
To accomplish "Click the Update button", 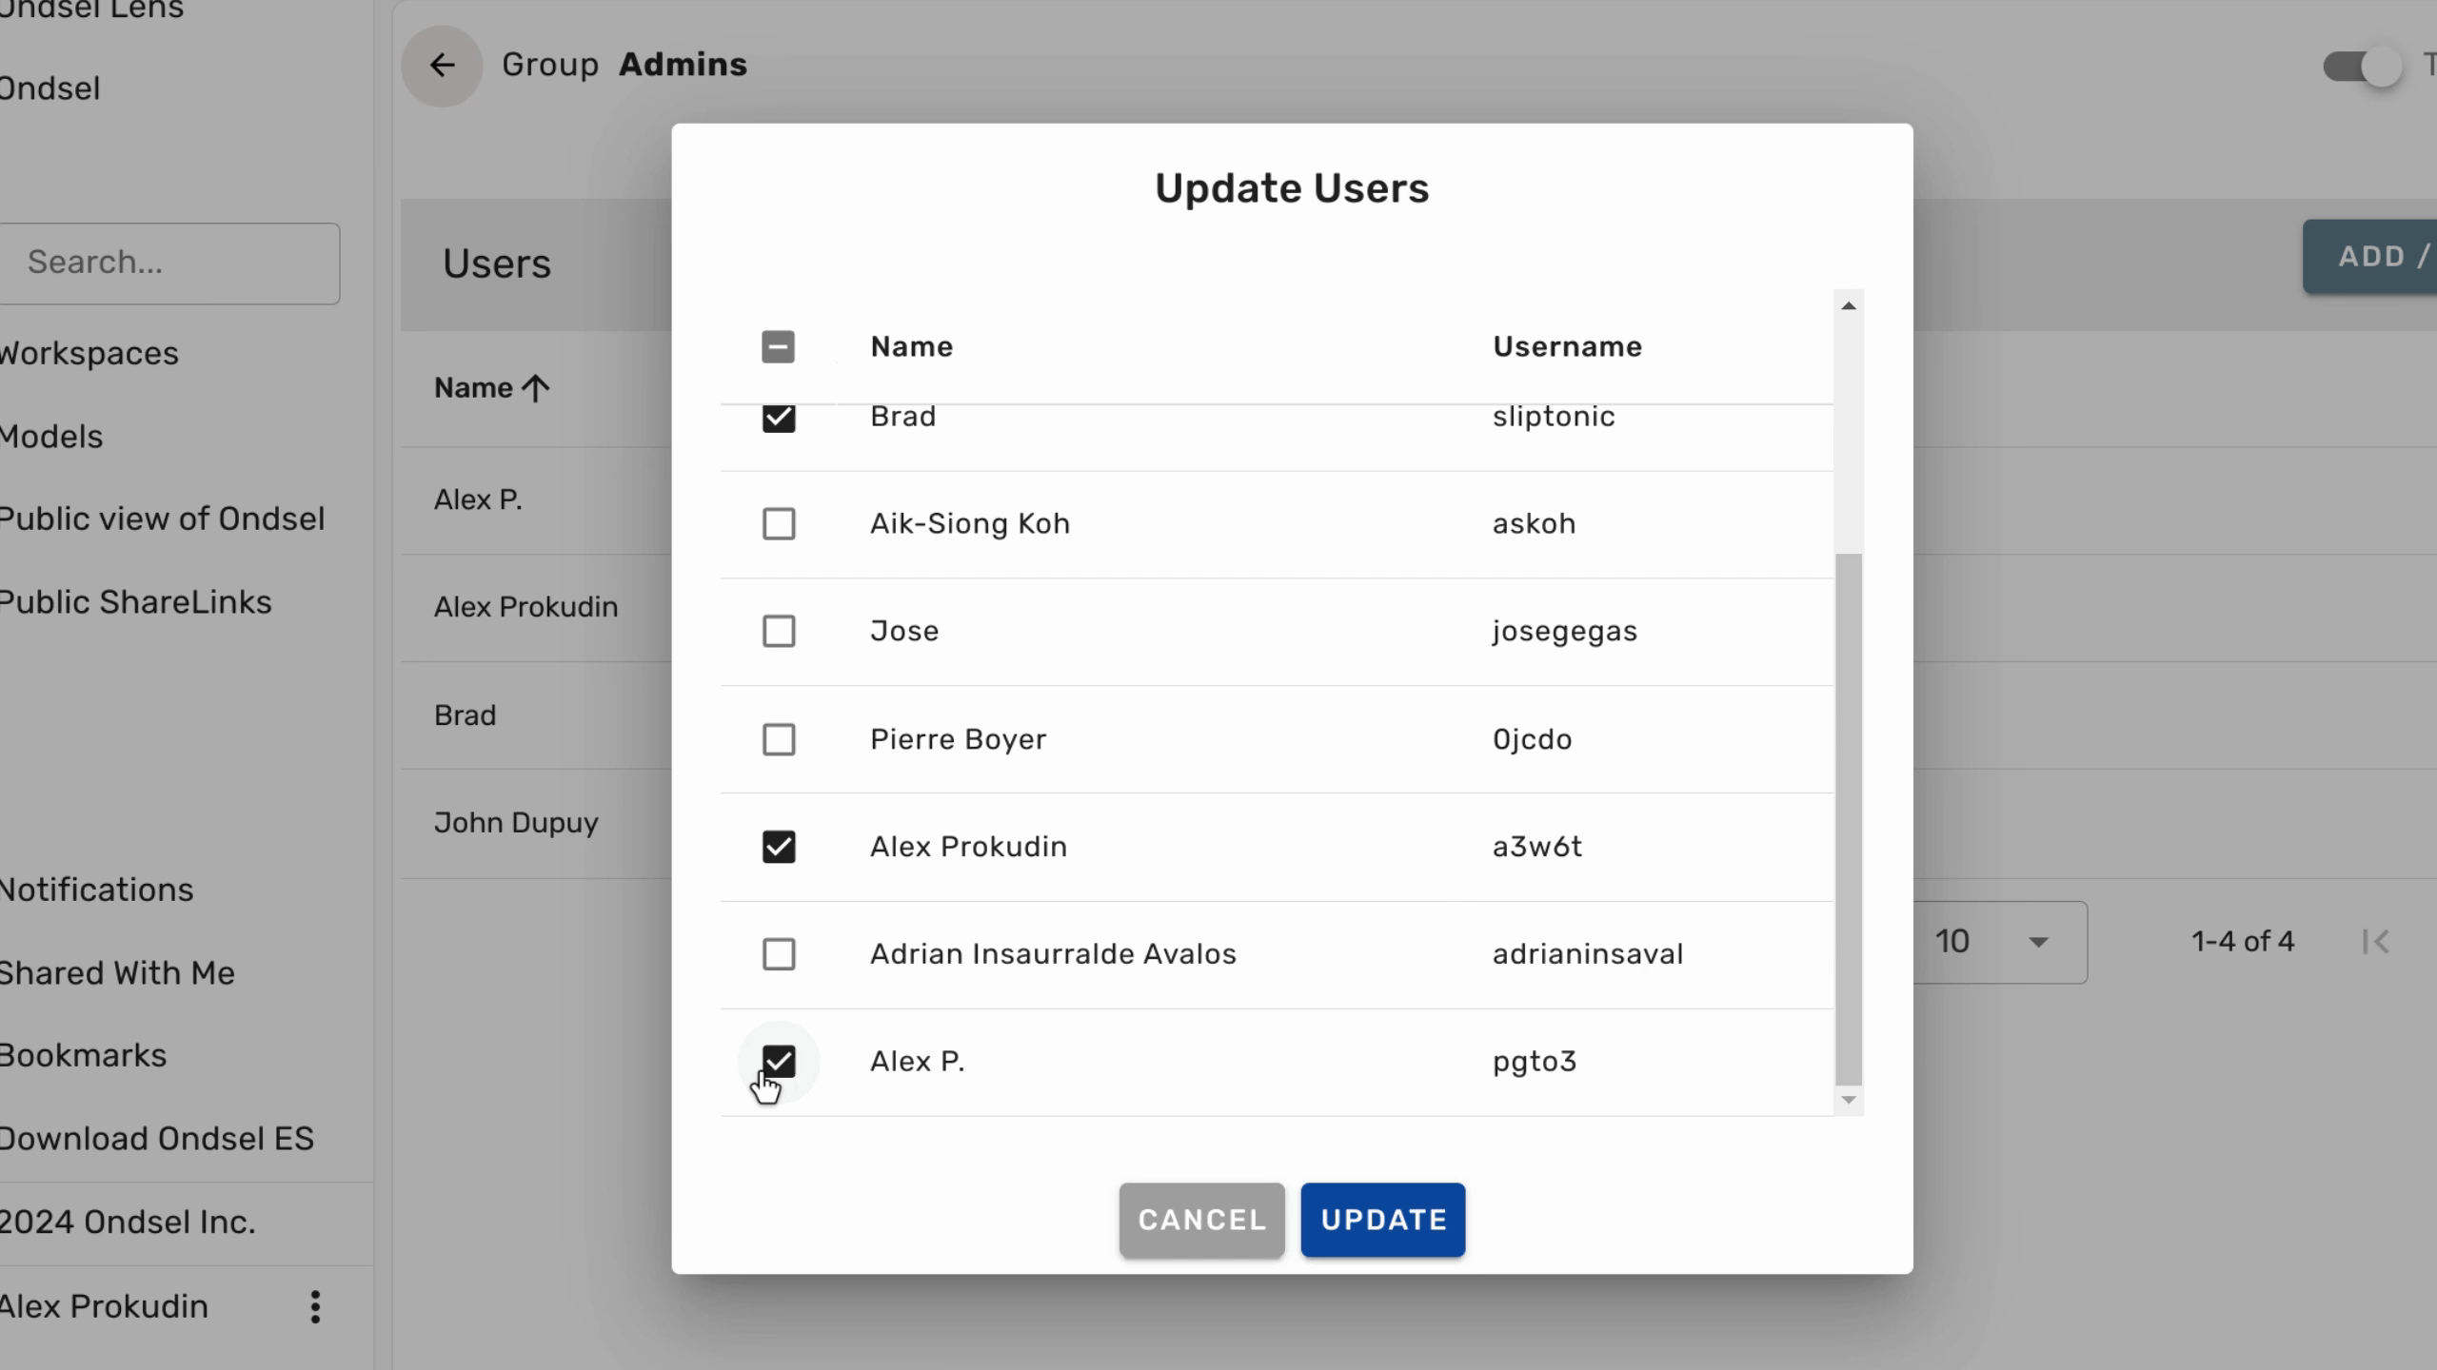I will click(1382, 1220).
